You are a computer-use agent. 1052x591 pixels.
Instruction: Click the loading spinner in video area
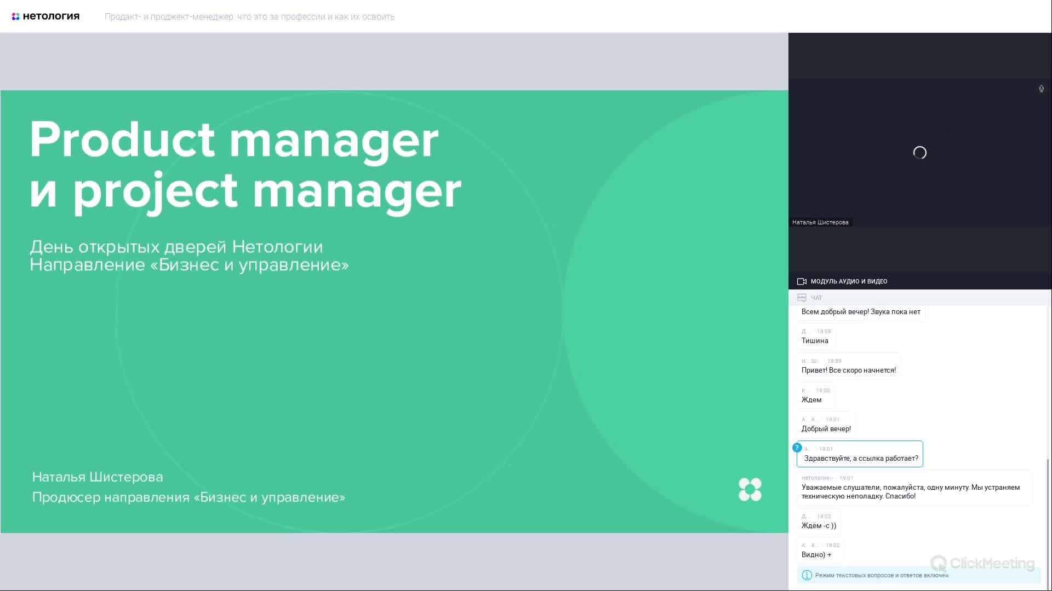920,153
